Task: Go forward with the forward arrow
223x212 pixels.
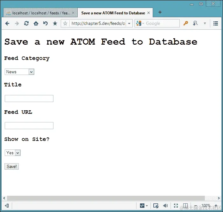Action: (17, 23)
